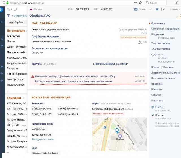
Task: Open the Греф Герман Оскарович link
Action: tap(45, 37)
